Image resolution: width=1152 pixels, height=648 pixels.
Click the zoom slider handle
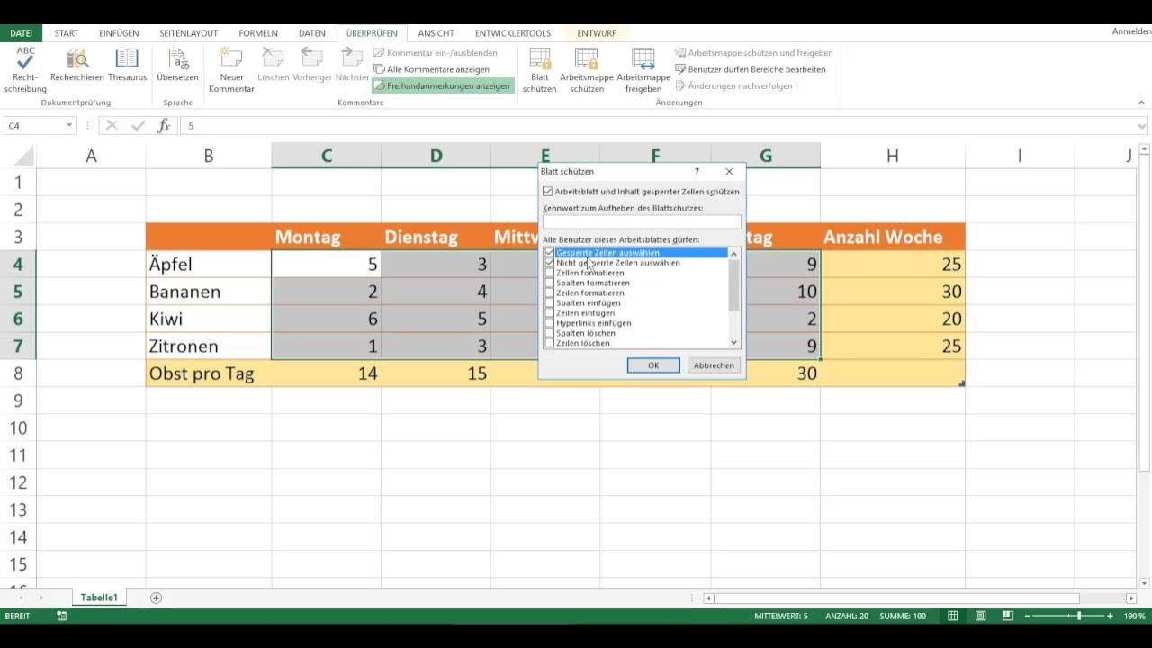pyautogui.click(x=1079, y=616)
